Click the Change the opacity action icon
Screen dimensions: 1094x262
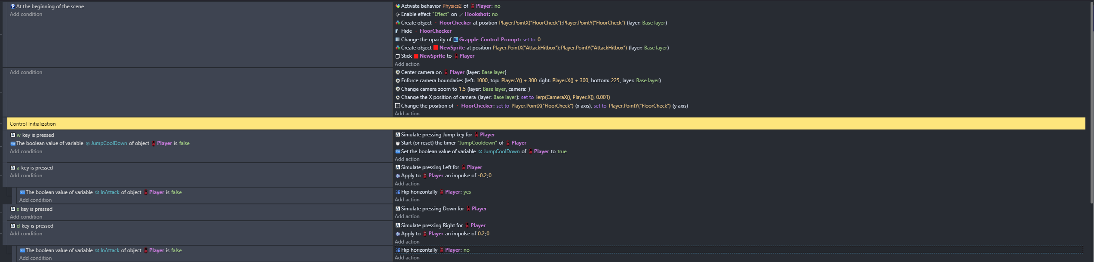(398, 40)
